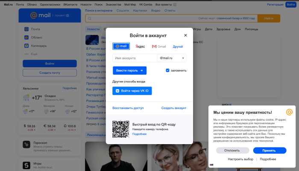The image size is (299, 171).
Task: Click the top-right Войти button
Action: (290, 4)
